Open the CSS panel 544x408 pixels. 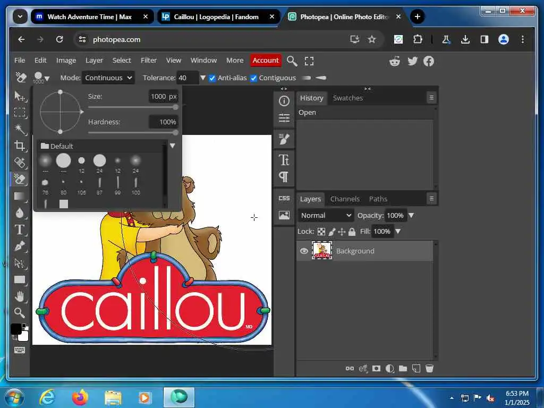click(x=284, y=198)
